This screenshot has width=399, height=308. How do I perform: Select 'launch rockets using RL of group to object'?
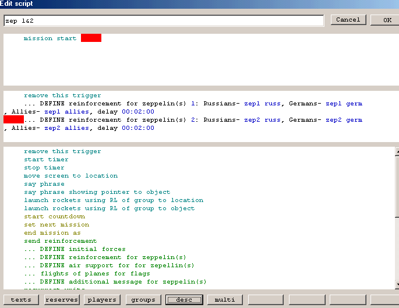(x=110, y=208)
